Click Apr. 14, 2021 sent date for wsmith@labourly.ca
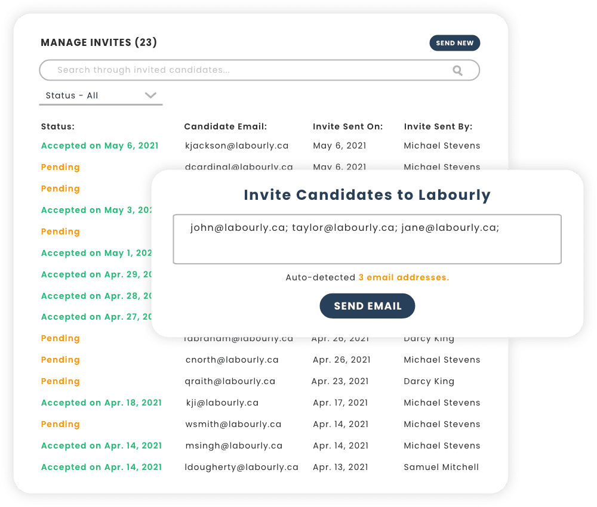 click(x=341, y=424)
